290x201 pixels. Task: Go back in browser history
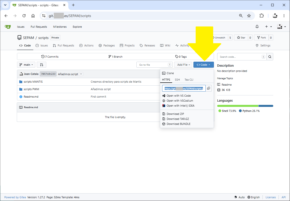point(6,16)
